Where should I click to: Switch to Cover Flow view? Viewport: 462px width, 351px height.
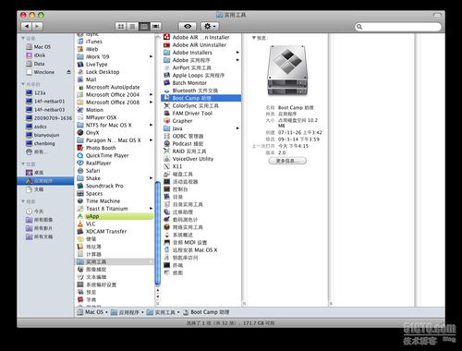click(156, 27)
